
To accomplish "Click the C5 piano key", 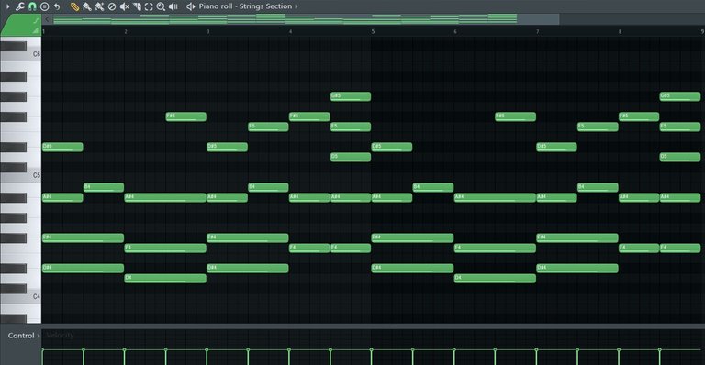I will [20, 176].
